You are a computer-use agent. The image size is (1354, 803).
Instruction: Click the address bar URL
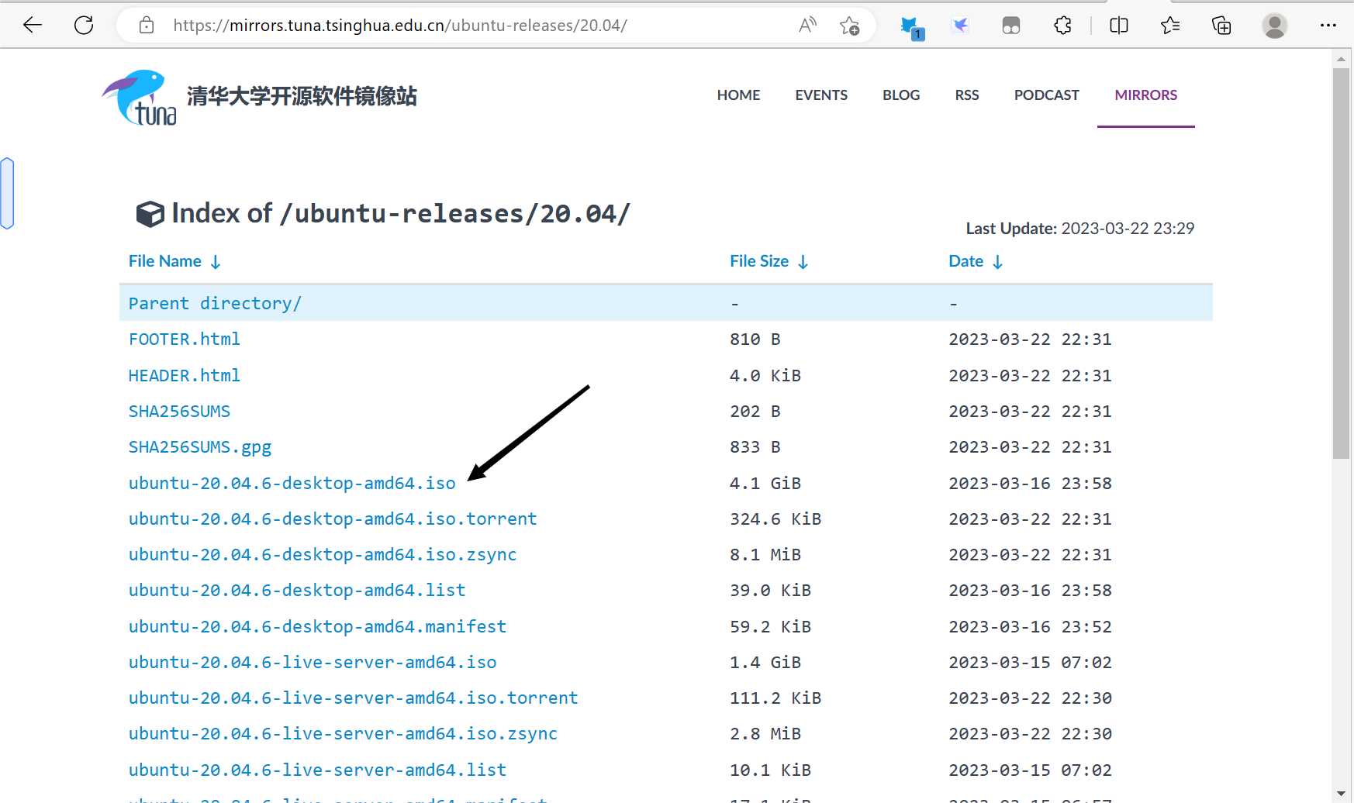[x=400, y=26]
